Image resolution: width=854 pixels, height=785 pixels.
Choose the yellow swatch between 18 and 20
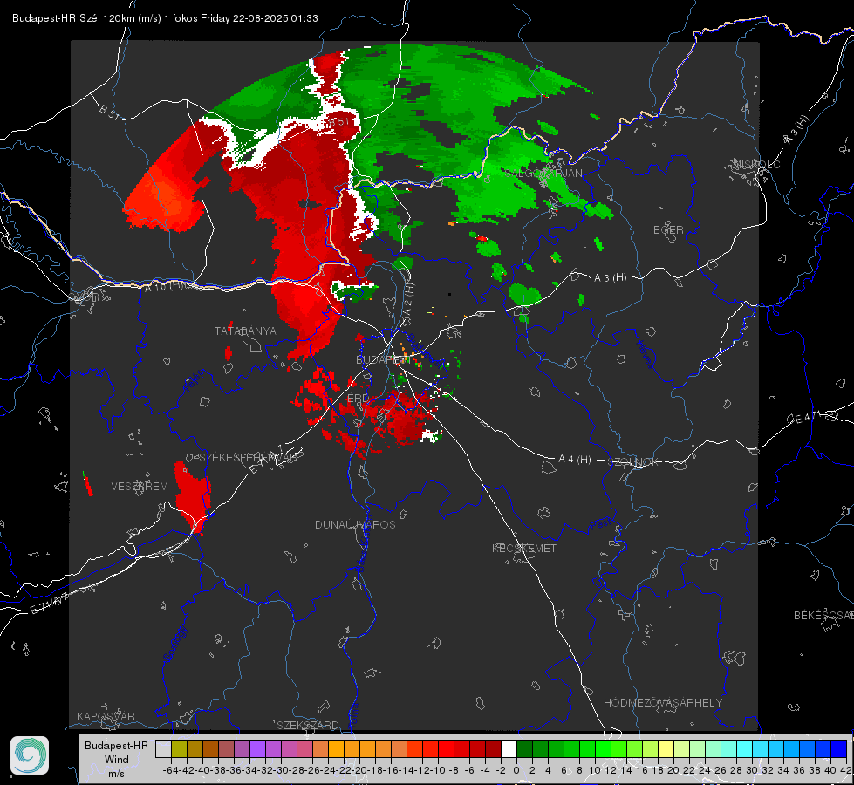point(666,748)
